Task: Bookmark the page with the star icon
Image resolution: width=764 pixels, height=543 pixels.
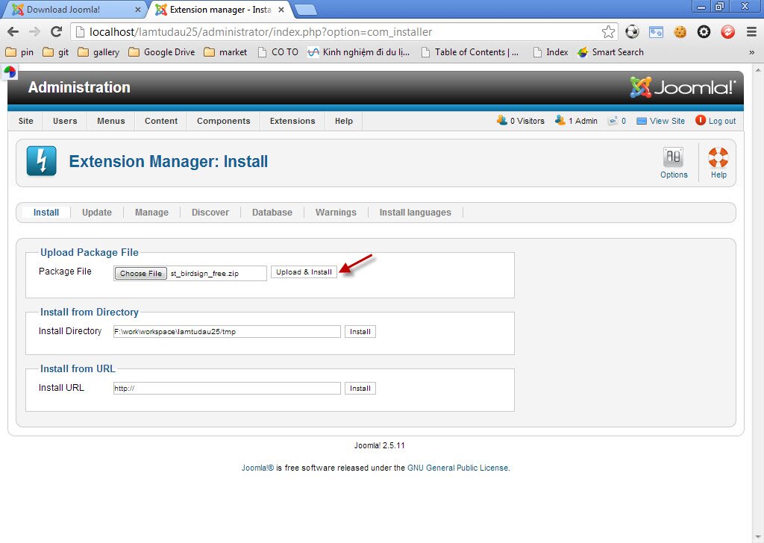Action: point(608,32)
